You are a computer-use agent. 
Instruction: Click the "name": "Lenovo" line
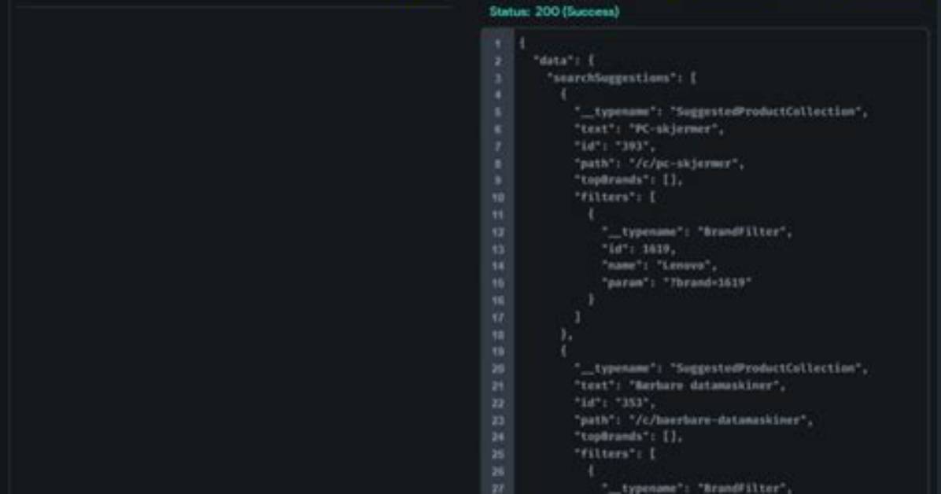[659, 265]
